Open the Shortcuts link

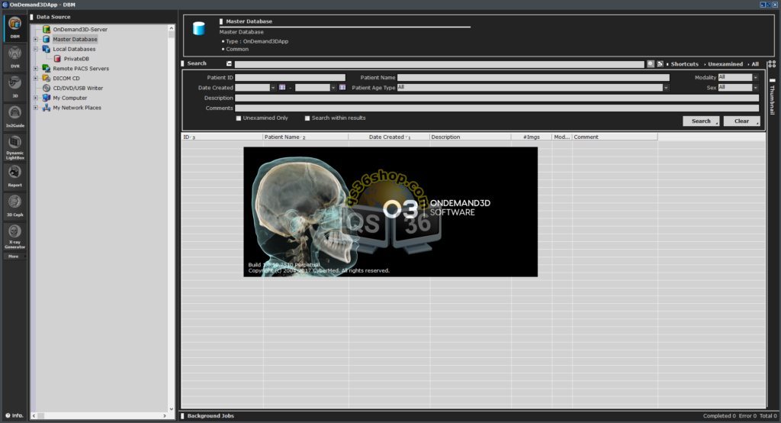[684, 64]
